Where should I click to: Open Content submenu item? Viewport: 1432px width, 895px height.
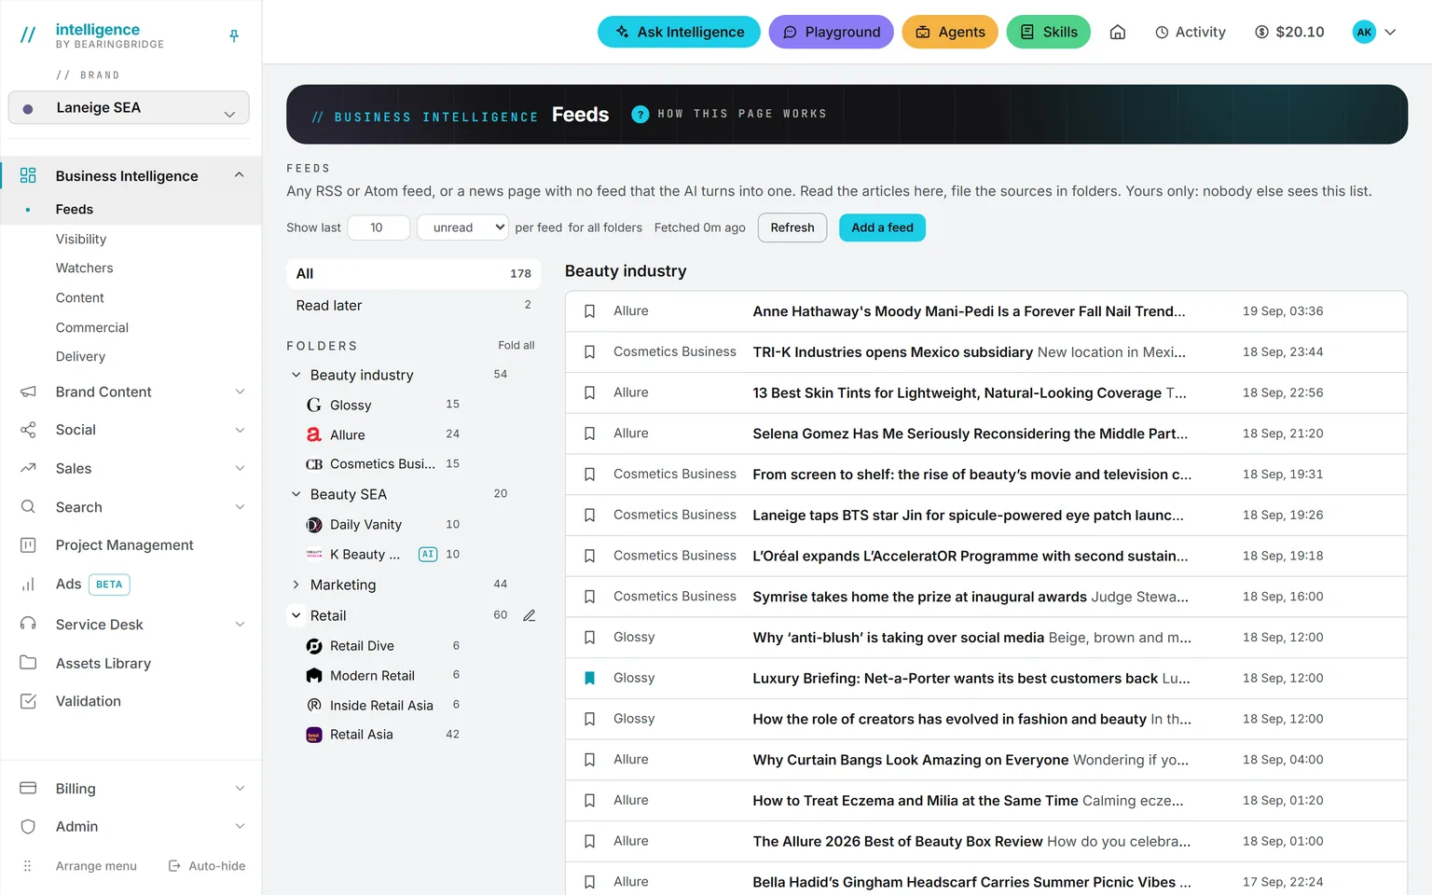pyautogui.click(x=80, y=298)
